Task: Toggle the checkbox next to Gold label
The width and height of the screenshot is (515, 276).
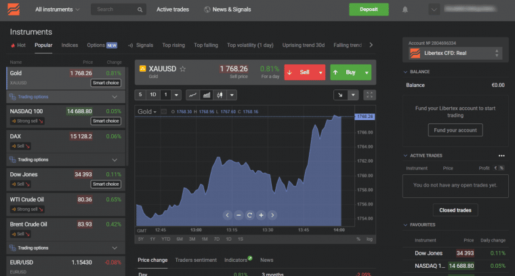Action: point(163,111)
